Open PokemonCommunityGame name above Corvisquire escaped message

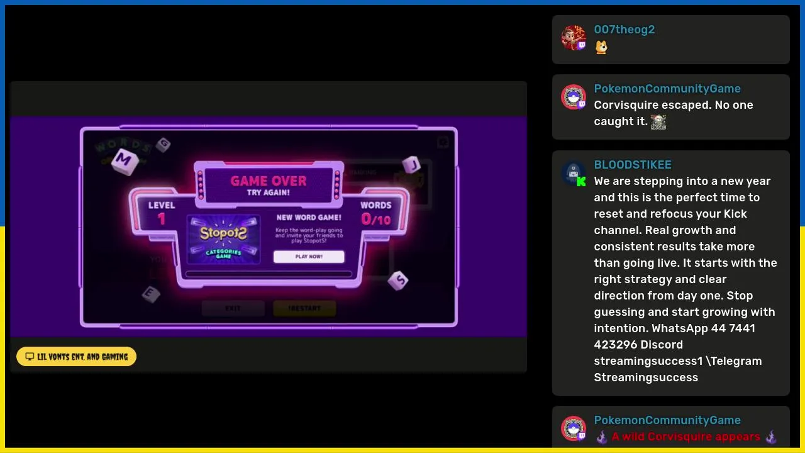[667, 89]
